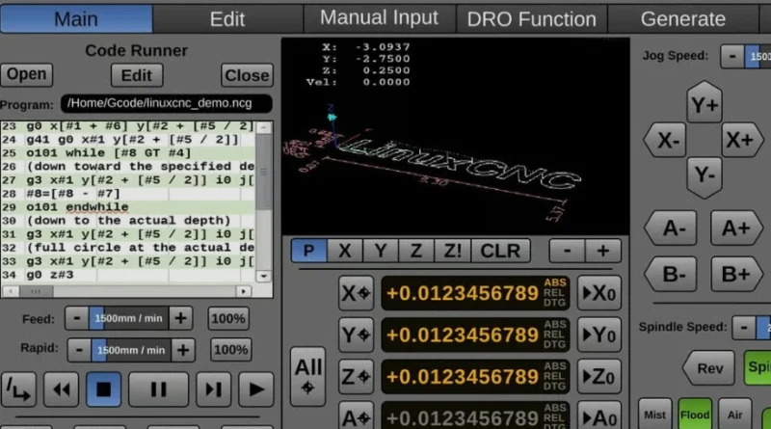Select G-code line 28 #8=[#8 - #7]
771x429 pixels.
tap(128, 194)
